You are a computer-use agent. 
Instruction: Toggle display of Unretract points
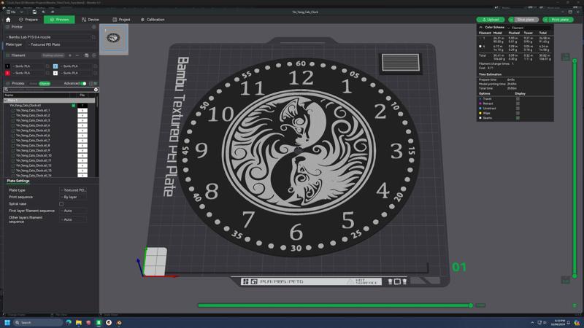[518, 109]
